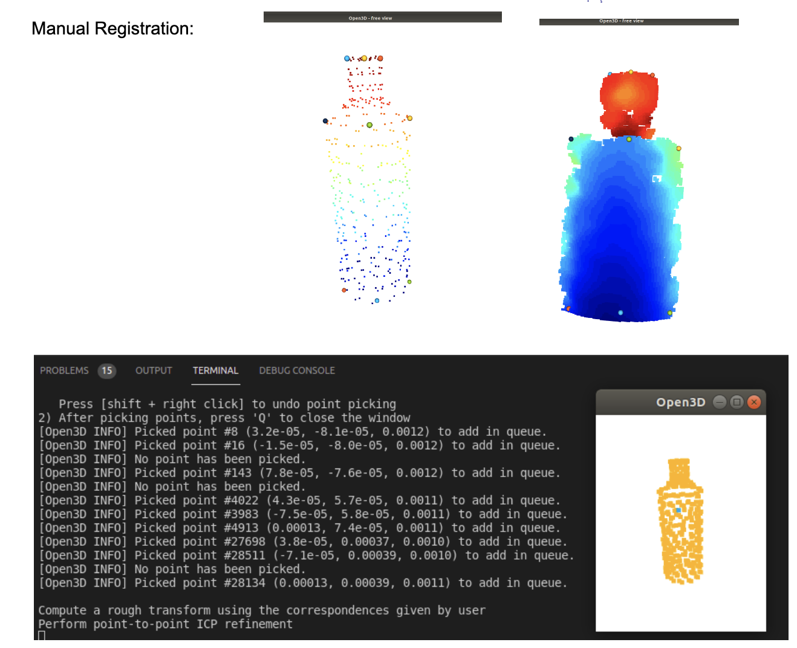This screenshot has width=797, height=648.
Task: Click the orange picked point on the bottle bottom
Action: click(x=343, y=290)
